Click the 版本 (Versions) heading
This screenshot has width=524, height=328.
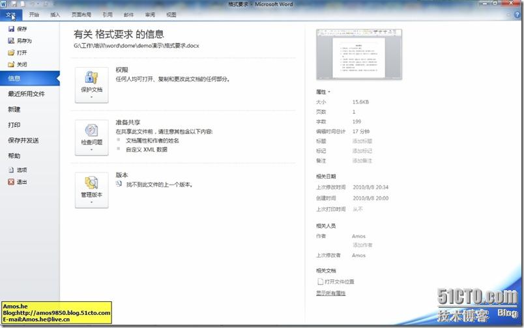[122, 175]
